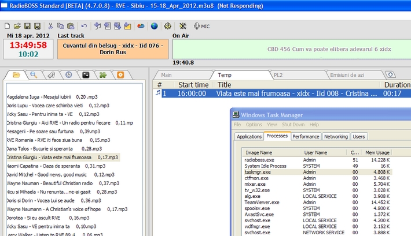Click the Add command document-arrow icon
Image resolution: width=411 pixels, height=236 pixels.
pyautogui.click(x=118, y=26)
